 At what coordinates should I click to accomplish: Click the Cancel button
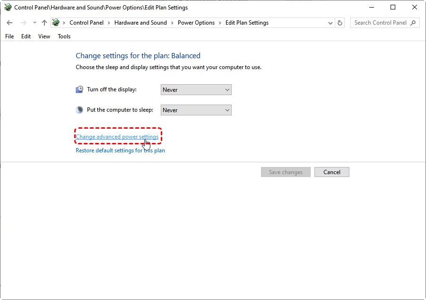[x=332, y=172]
